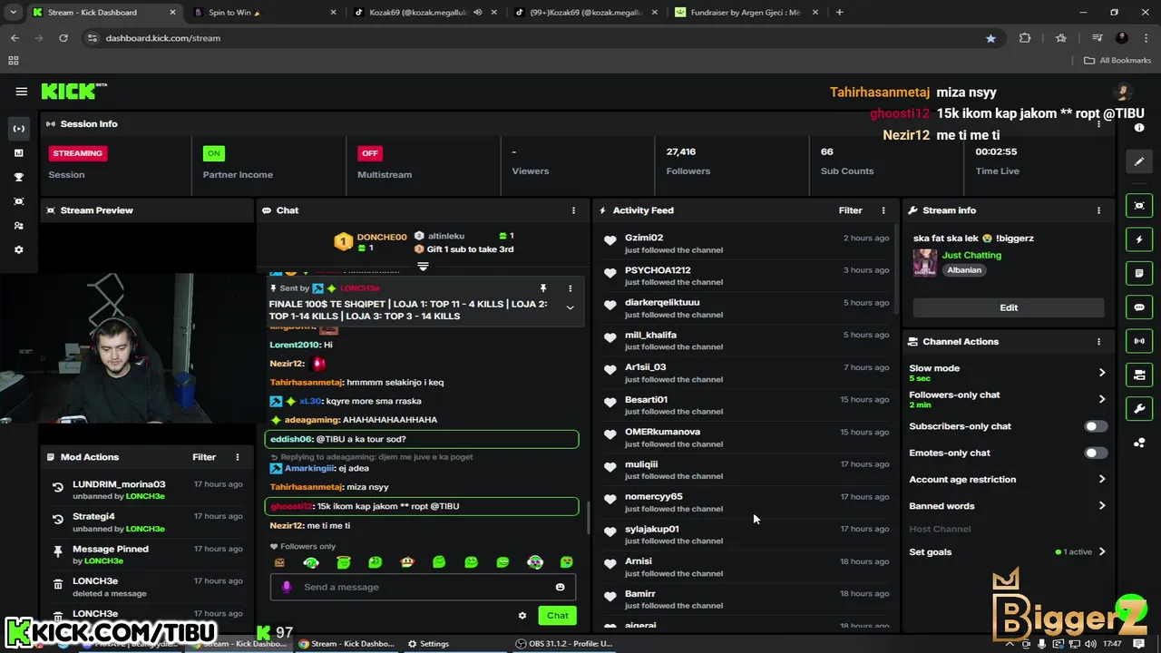Open Chat panel options menu

[573, 210]
